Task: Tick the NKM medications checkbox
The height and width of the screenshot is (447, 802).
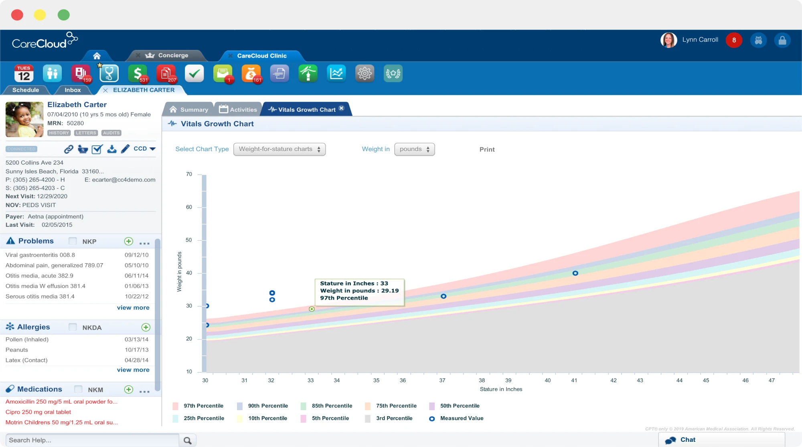Action: (78, 389)
